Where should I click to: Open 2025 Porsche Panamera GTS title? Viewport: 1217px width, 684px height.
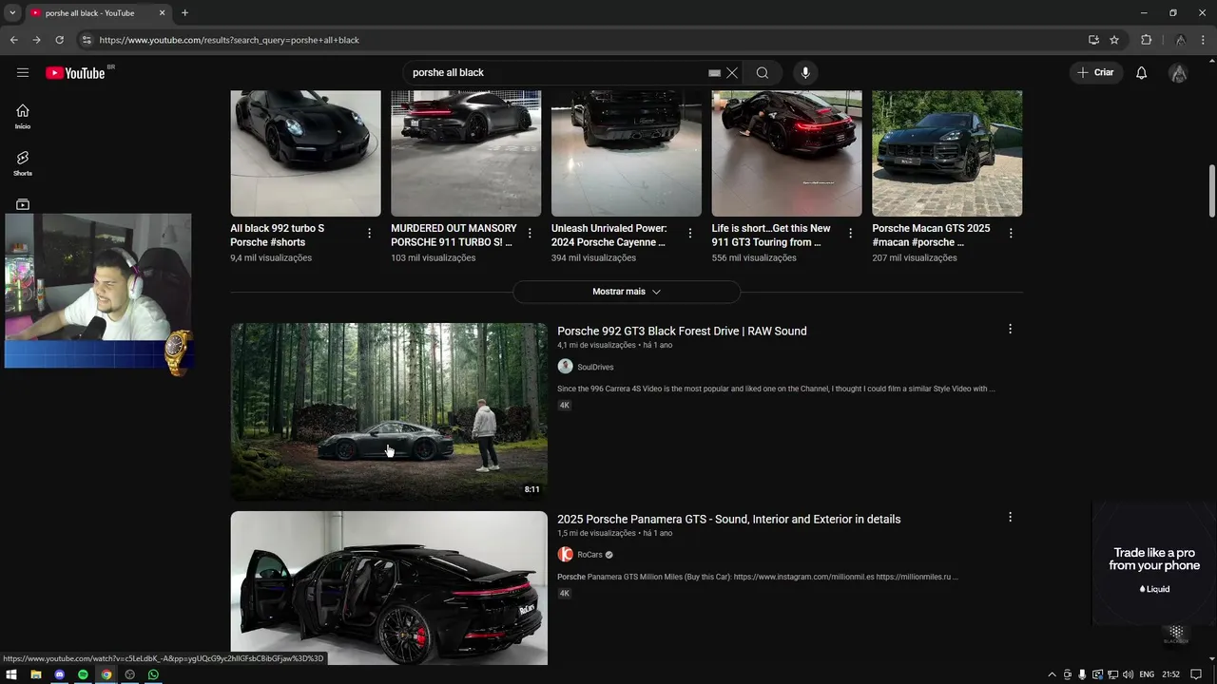point(728,519)
